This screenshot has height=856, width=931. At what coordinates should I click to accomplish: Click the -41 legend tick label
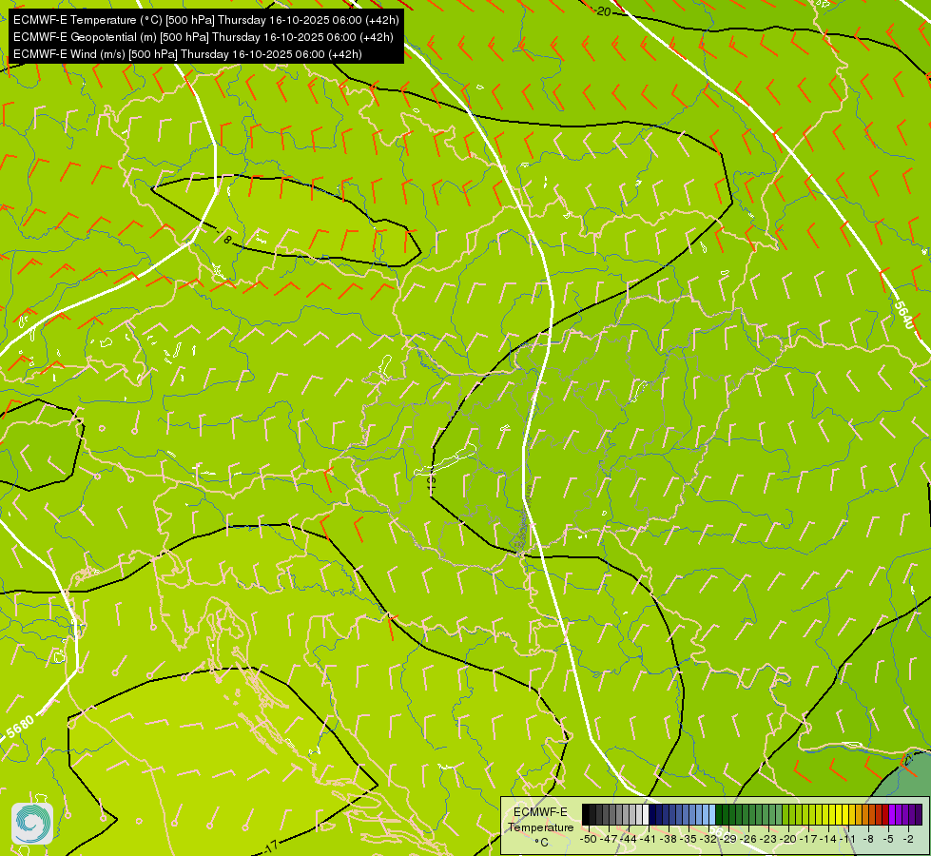(x=649, y=839)
